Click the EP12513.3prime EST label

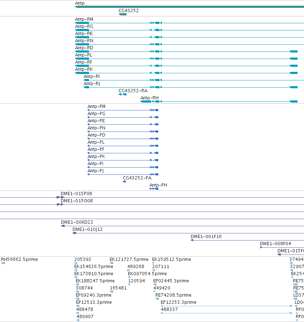pos(94,302)
